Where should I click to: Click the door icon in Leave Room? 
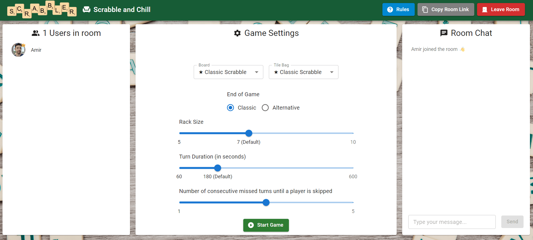tap(485, 9)
